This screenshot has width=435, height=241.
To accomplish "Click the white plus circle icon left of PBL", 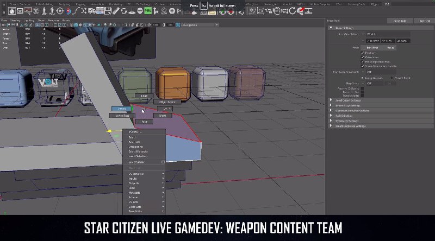I will tap(140, 11).
